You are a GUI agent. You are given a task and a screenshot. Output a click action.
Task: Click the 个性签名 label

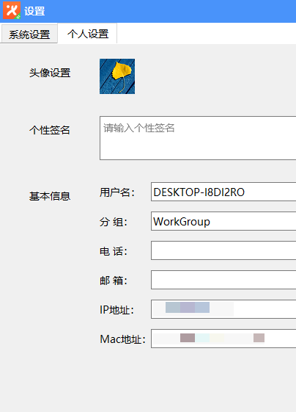(50, 130)
